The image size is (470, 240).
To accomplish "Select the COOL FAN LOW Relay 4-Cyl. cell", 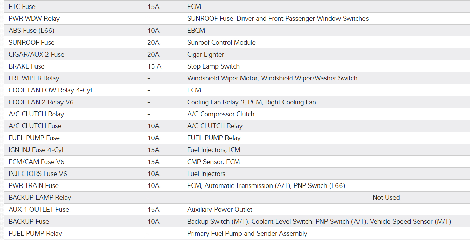I will point(51,90).
